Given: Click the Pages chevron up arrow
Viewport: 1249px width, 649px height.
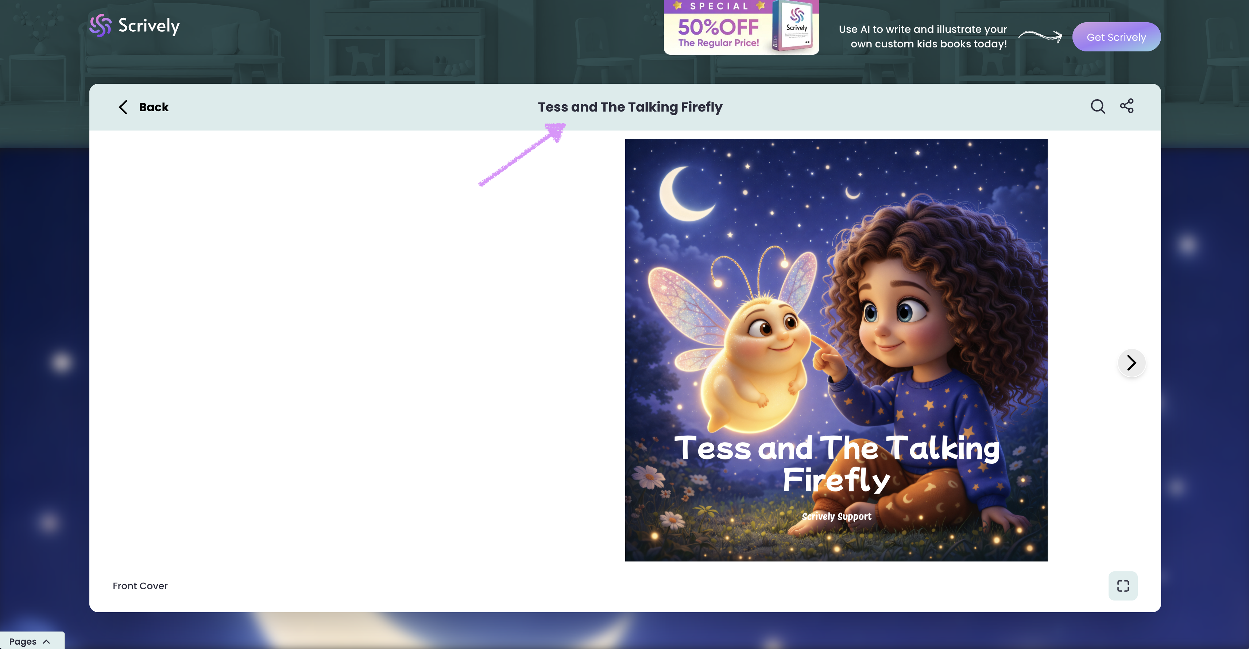Looking at the screenshot, I should click(47, 641).
